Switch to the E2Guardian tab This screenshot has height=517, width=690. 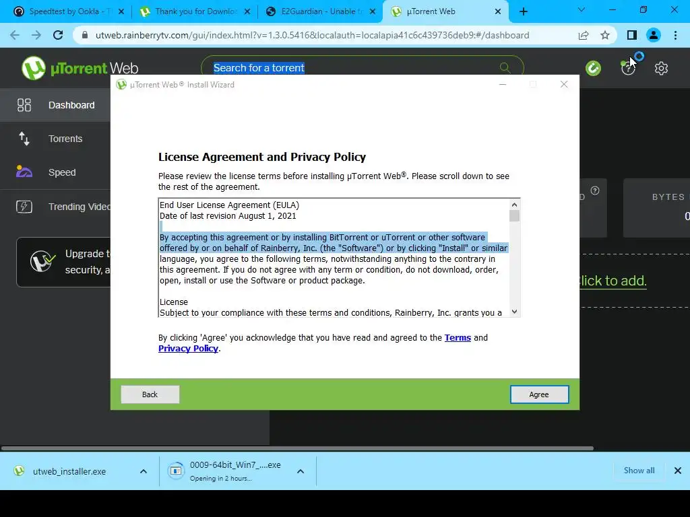(321, 11)
